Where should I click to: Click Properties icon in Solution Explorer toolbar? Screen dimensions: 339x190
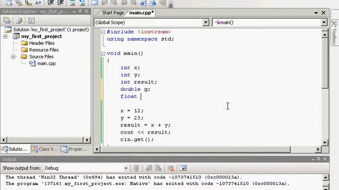pyautogui.click(x=7, y=21)
